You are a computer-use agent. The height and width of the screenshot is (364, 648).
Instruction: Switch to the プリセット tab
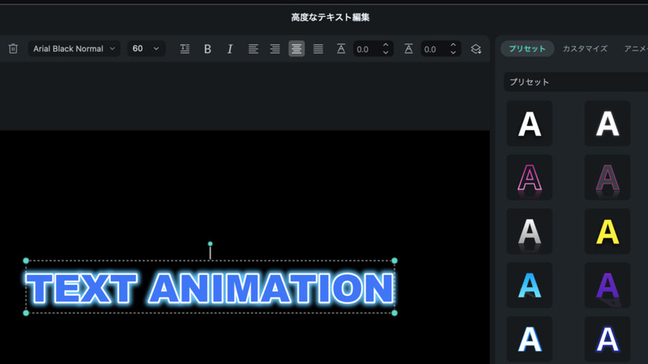coord(527,49)
